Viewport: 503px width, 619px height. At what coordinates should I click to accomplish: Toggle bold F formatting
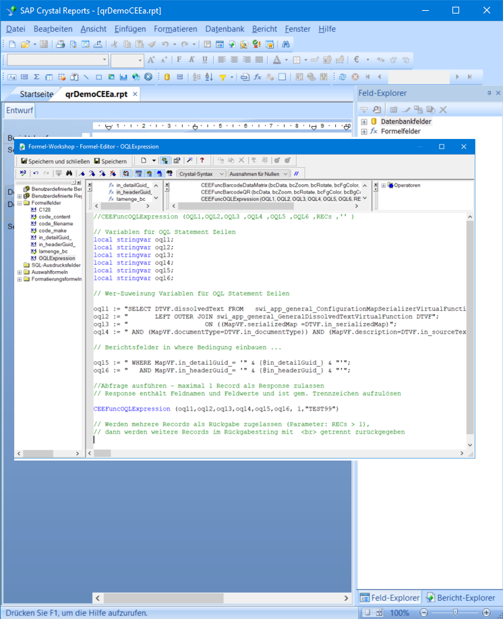pyautogui.click(x=179, y=59)
